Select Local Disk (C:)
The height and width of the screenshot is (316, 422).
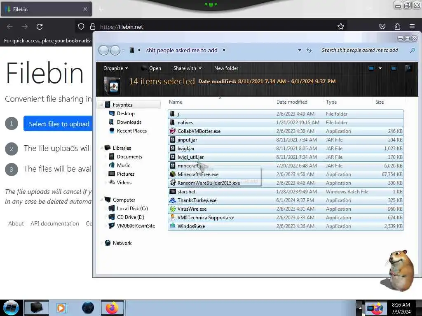coord(132,208)
